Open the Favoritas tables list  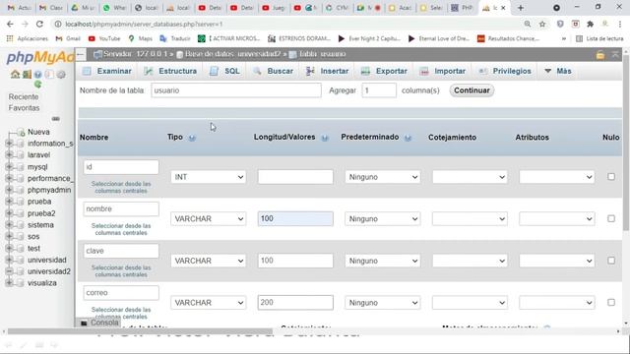[x=24, y=108]
